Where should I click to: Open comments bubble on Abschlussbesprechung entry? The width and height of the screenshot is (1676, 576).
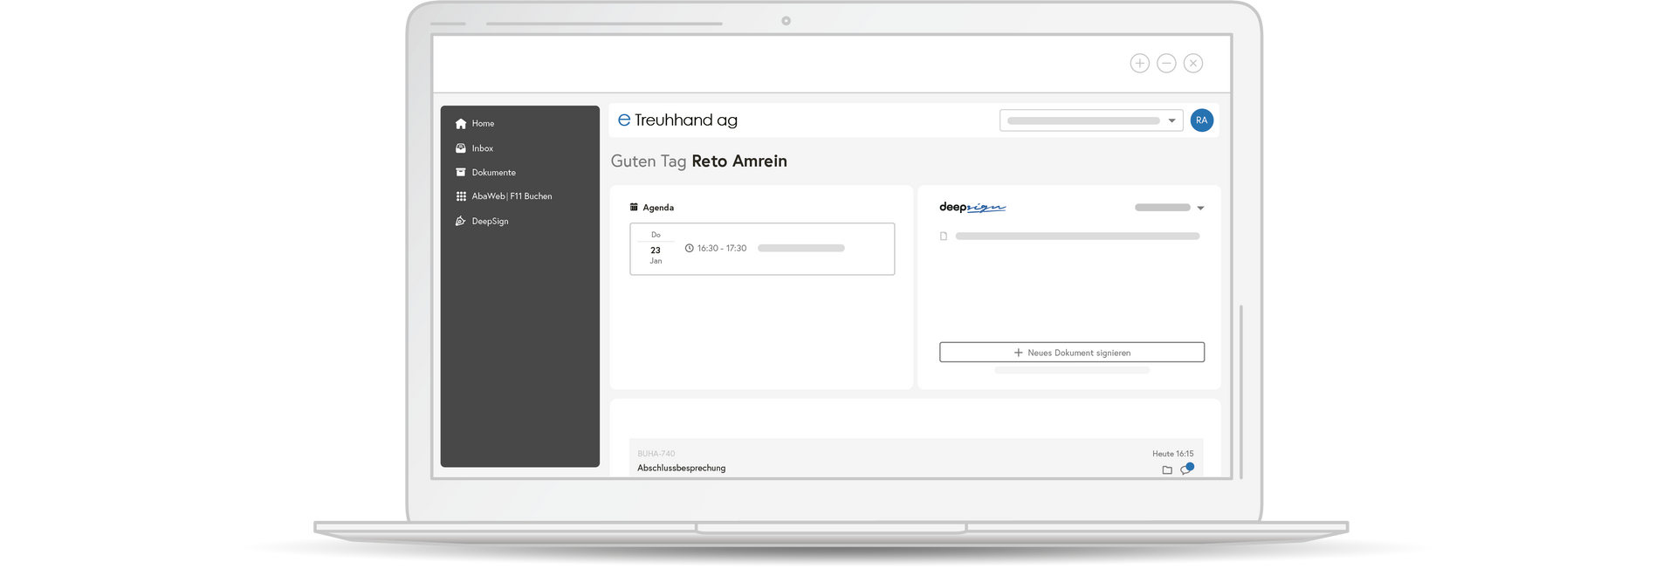point(1186,469)
